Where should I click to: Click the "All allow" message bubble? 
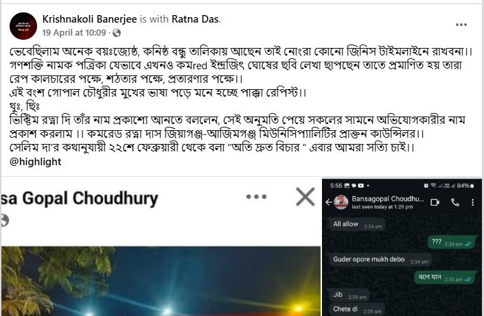tap(357, 224)
